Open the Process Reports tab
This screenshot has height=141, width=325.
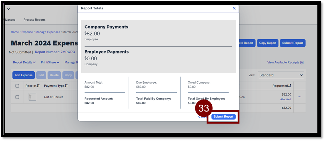click(34, 20)
